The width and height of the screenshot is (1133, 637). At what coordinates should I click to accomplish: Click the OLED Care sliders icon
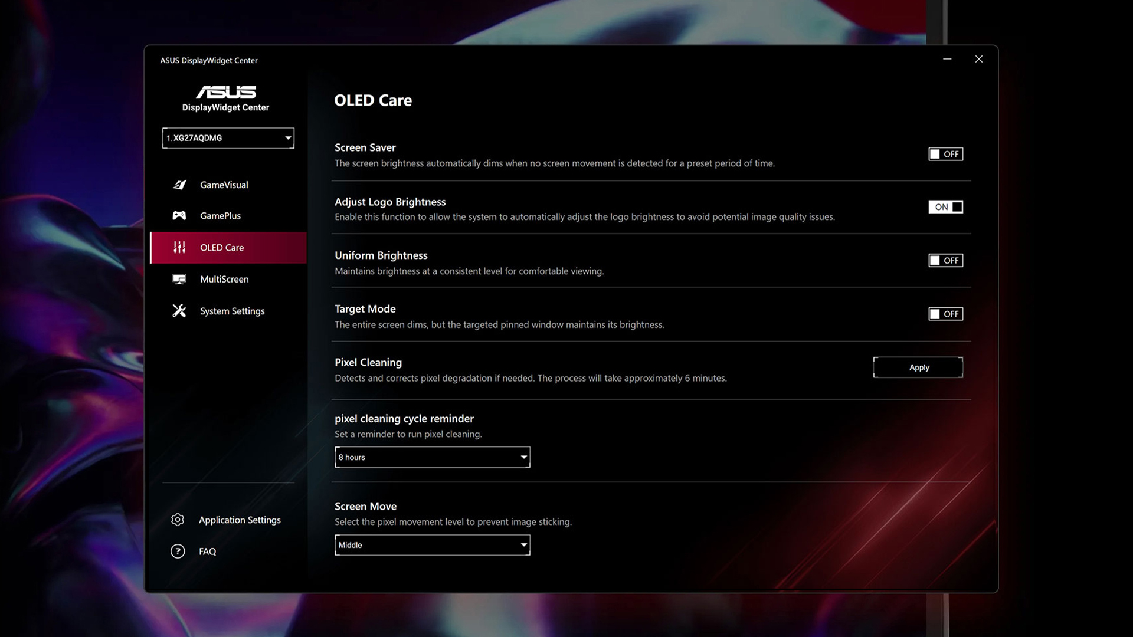tap(179, 247)
